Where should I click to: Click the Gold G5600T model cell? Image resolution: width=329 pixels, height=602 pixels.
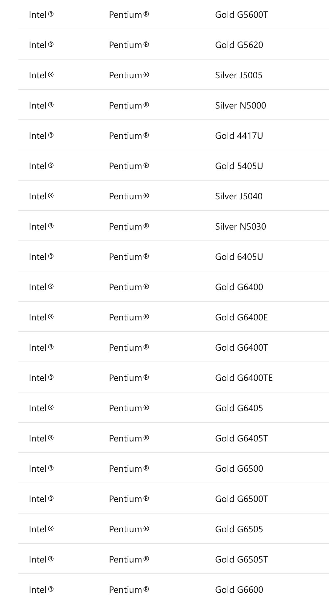pos(241,15)
